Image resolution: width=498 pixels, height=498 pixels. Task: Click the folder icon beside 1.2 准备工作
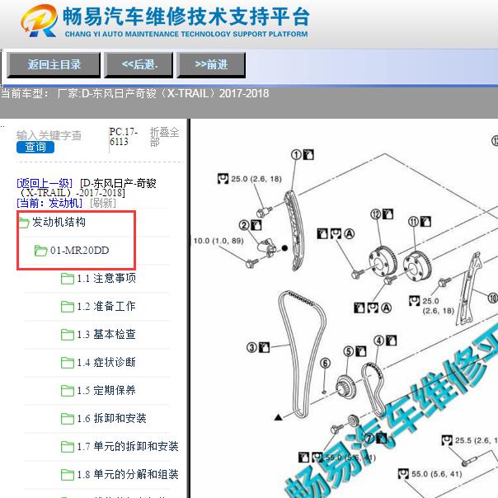[67, 307]
